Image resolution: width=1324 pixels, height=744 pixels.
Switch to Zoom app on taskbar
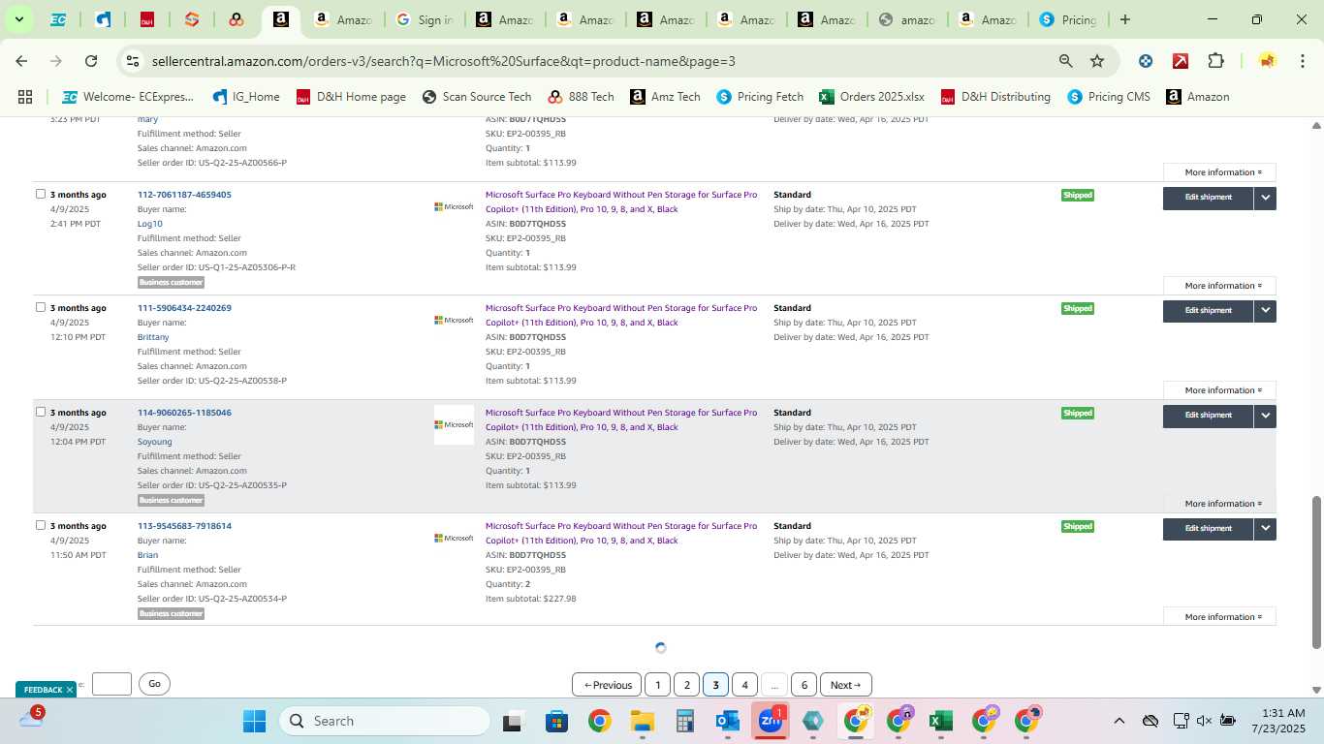pyautogui.click(x=771, y=721)
